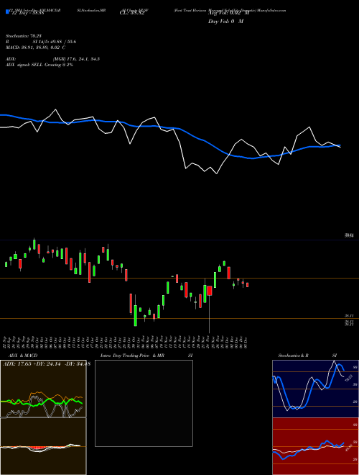This screenshot has height=475, width=359.
Task: Select the "Day Vol: 0 M" label
Action: [x=225, y=22]
